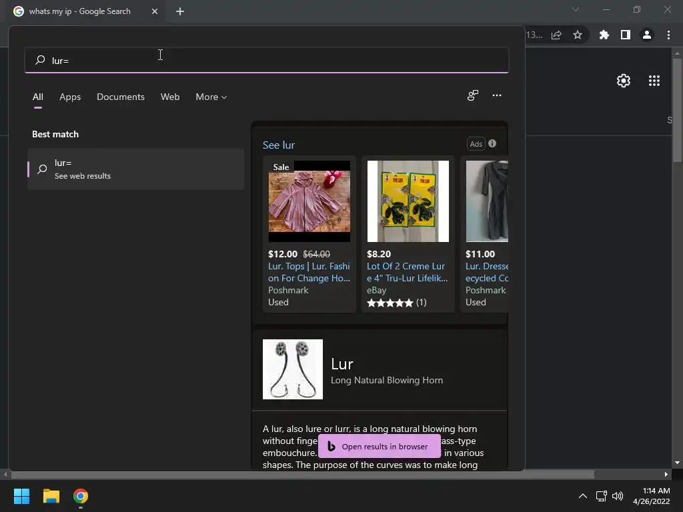Open Chrome profile icon
Screen dimensions: 683x512
tap(647, 35)
